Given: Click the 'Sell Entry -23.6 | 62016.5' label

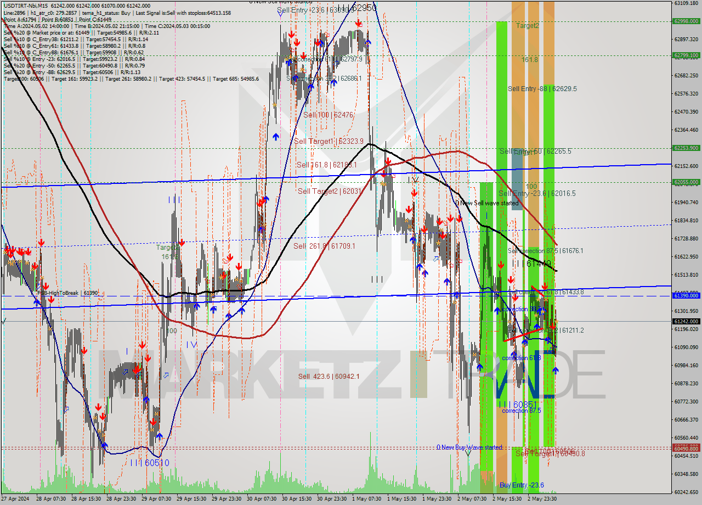Looking at the screenshot, I should [x=537, y=193].
